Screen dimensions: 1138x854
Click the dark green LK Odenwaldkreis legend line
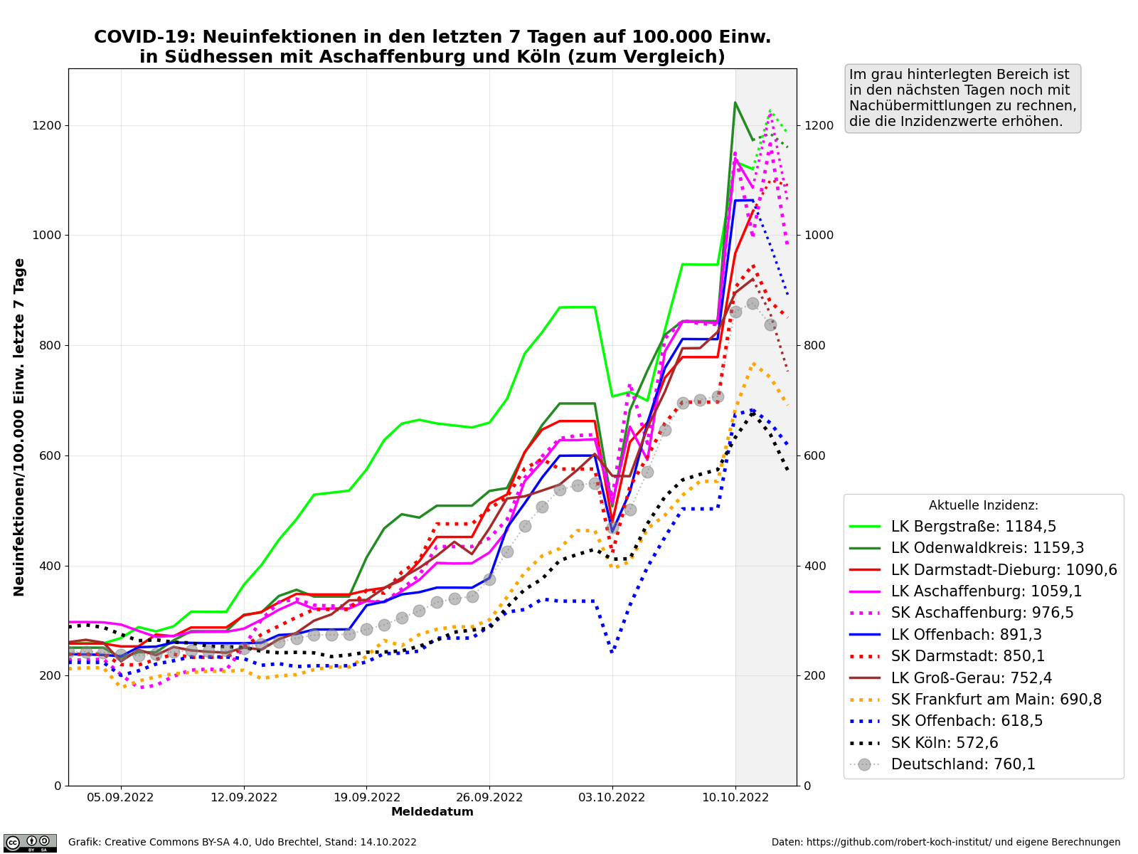tap(864, 549)
